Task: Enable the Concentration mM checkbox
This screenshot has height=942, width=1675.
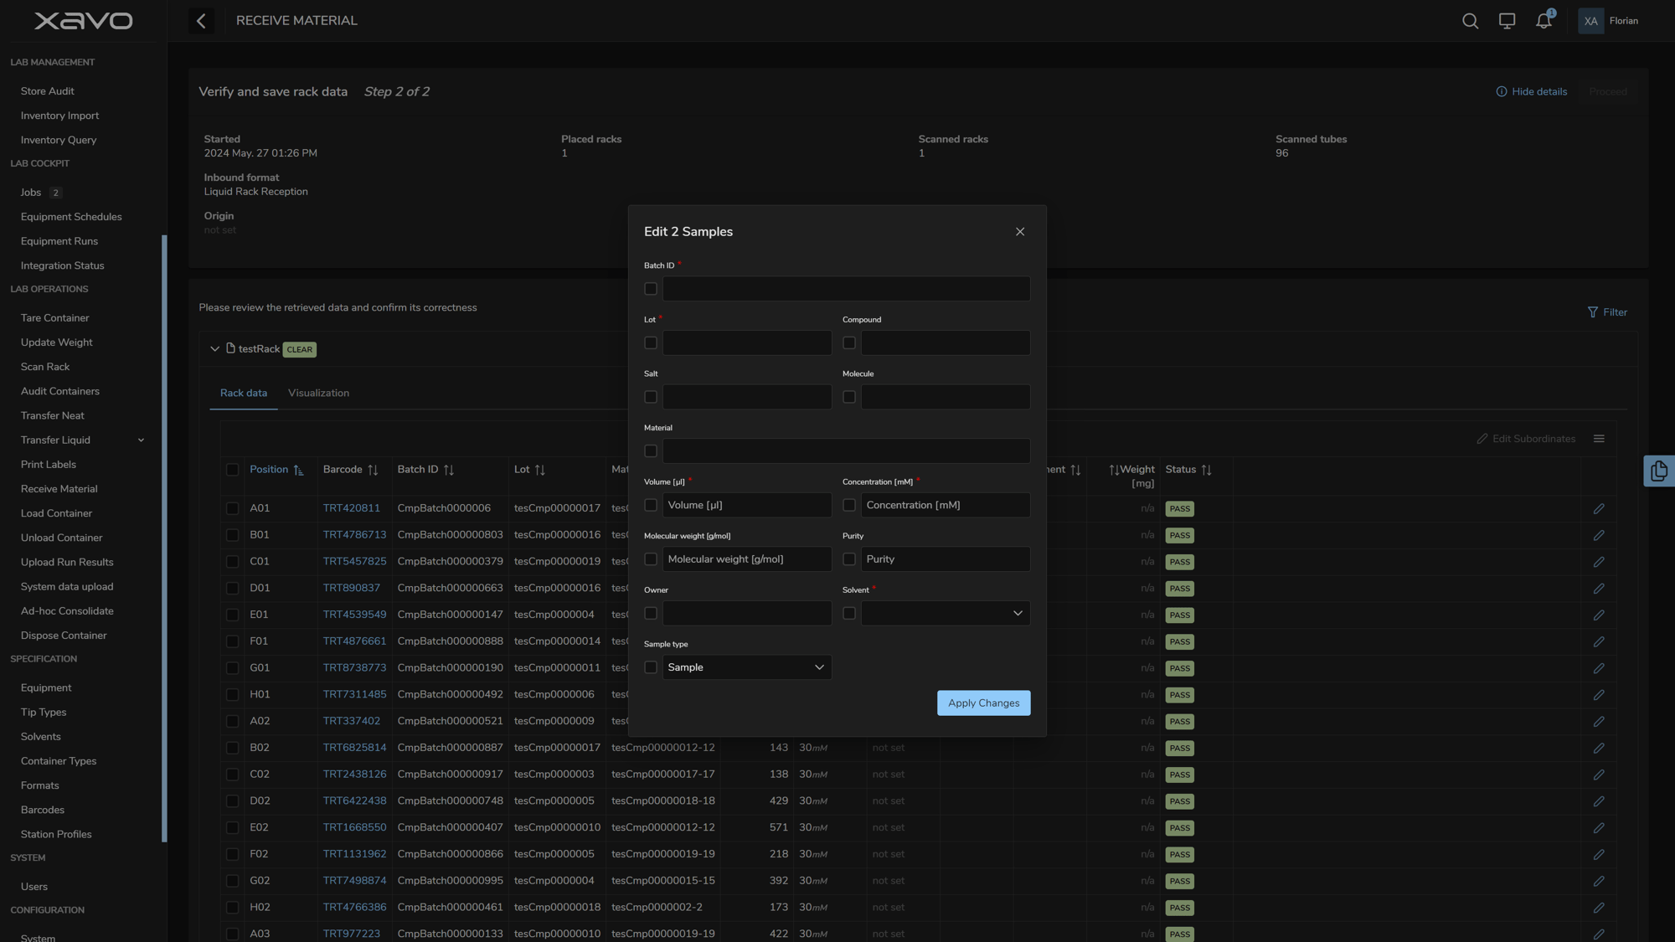Action: tap(849, 505)
